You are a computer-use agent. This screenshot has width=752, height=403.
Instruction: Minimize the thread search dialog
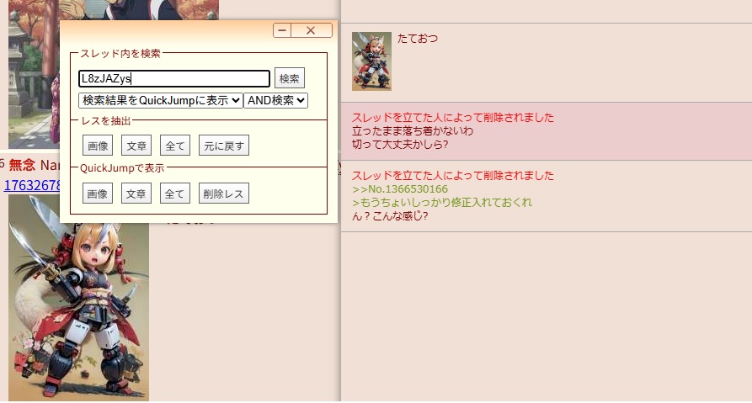(282, 30)
